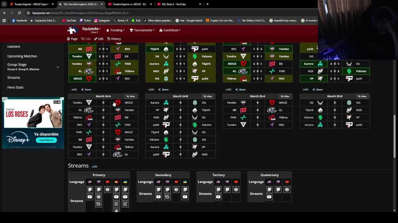Open match info for Yandex vs MOUZ
The height and width of the screenshot is (223, 398).
[x=257, y=103]
